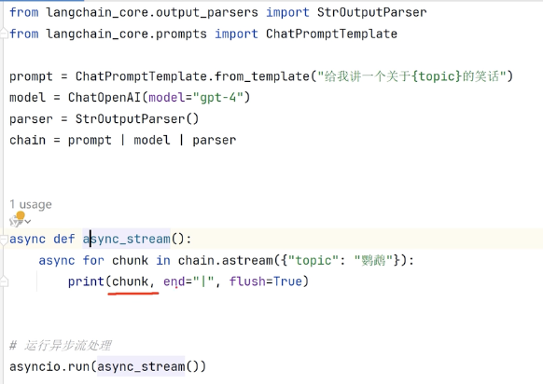Click the "gpt-4" model string

point(217,98)
